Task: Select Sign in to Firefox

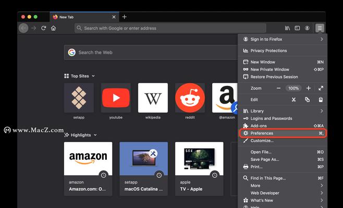Action: (283, 40)
